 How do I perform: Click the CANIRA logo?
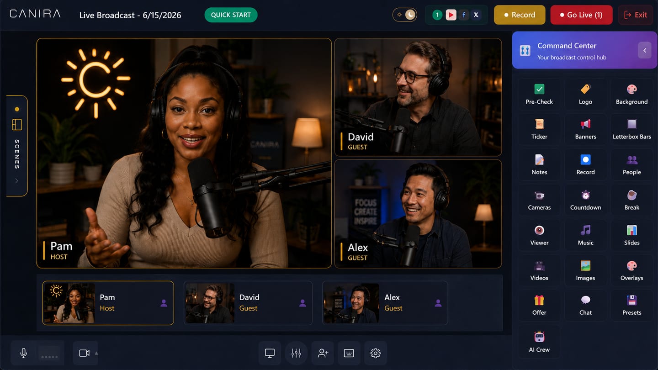[35, 14]
